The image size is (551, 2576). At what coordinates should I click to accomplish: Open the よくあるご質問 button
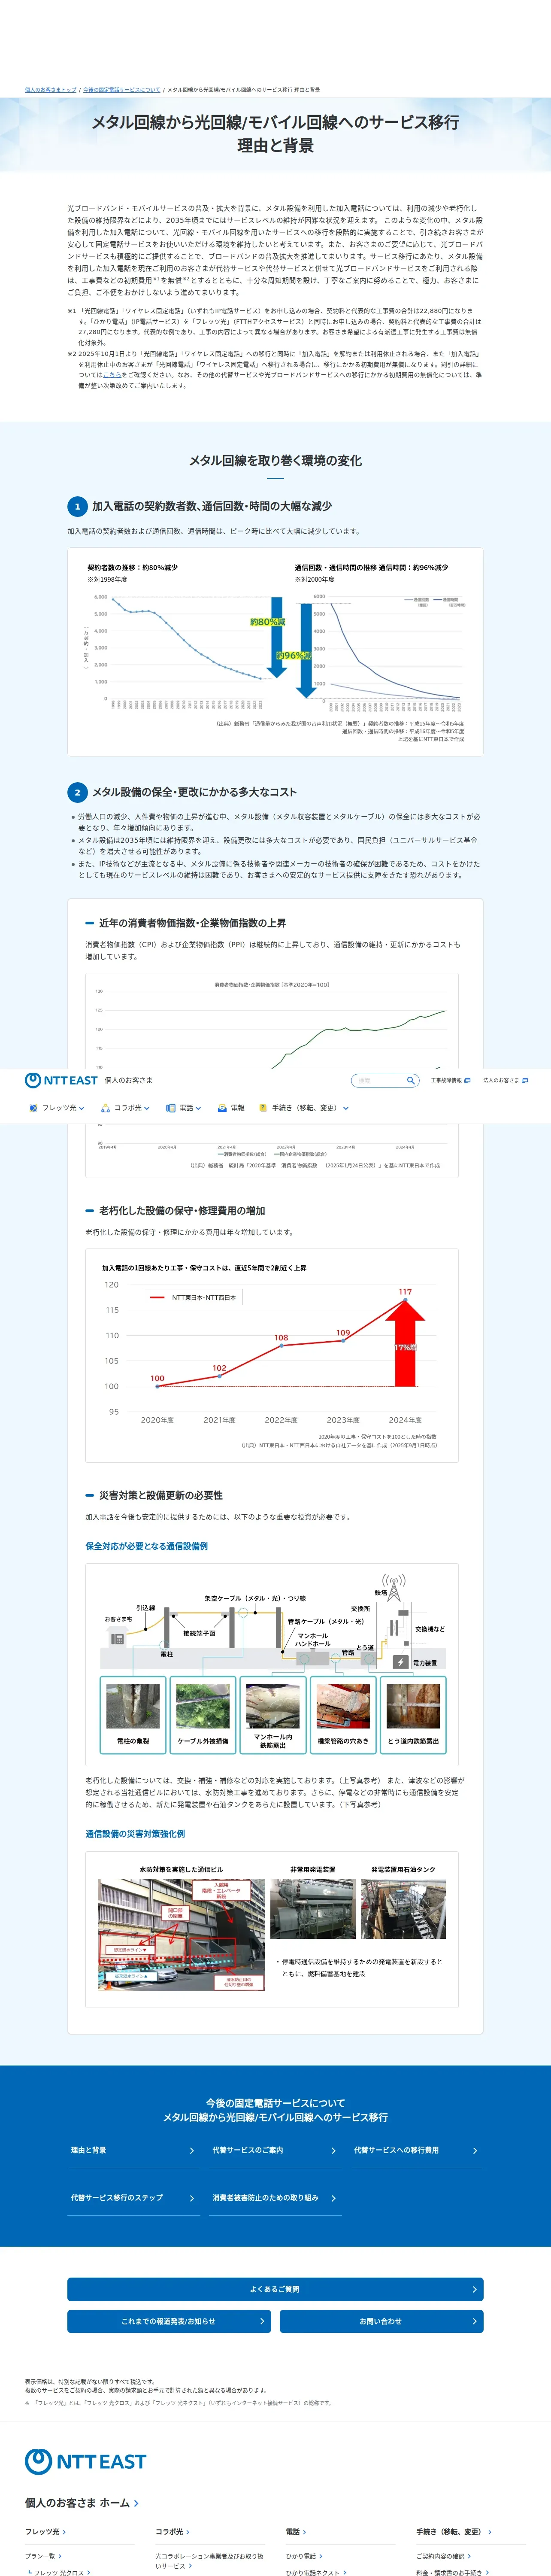pos(275,2289)
